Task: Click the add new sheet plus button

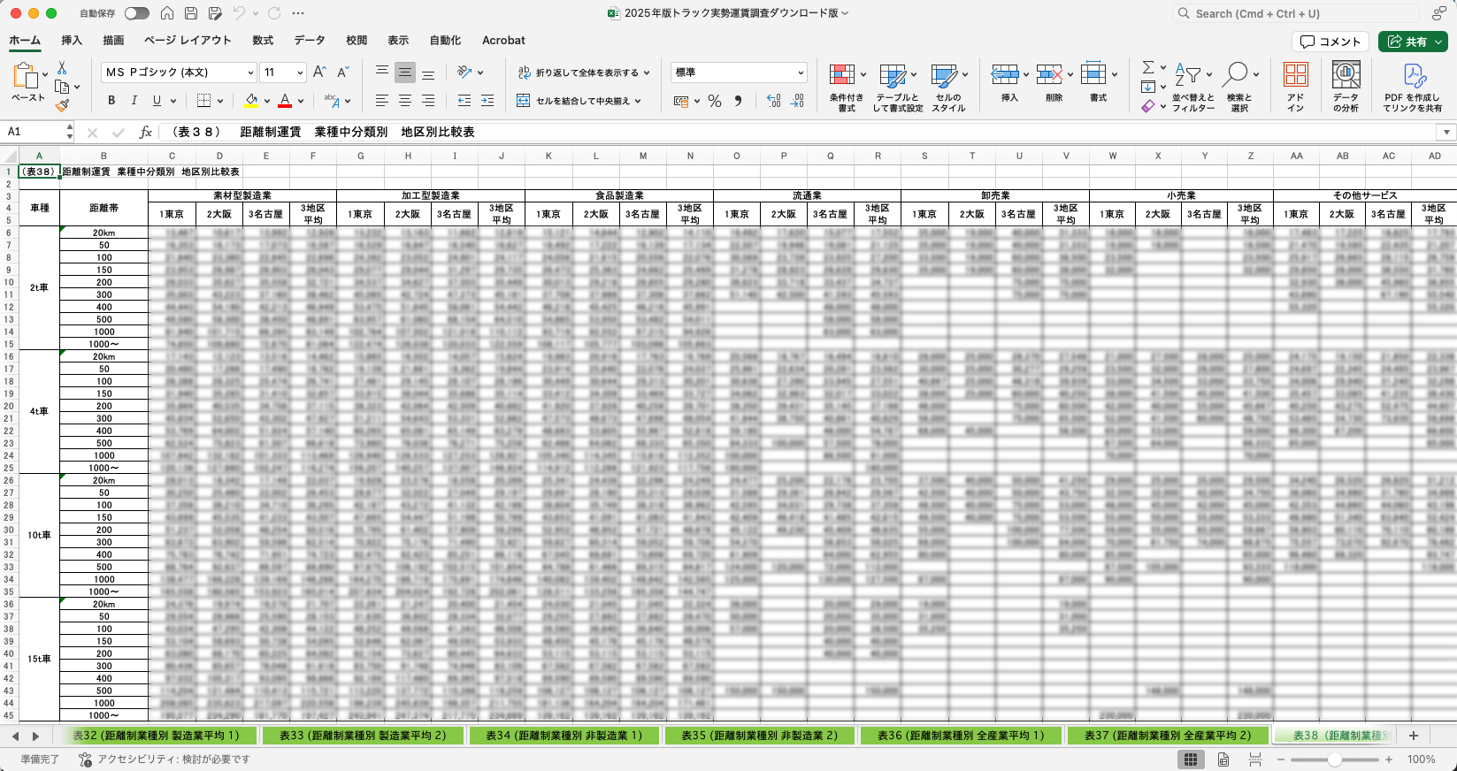Action: click(x=1414, y=736)
